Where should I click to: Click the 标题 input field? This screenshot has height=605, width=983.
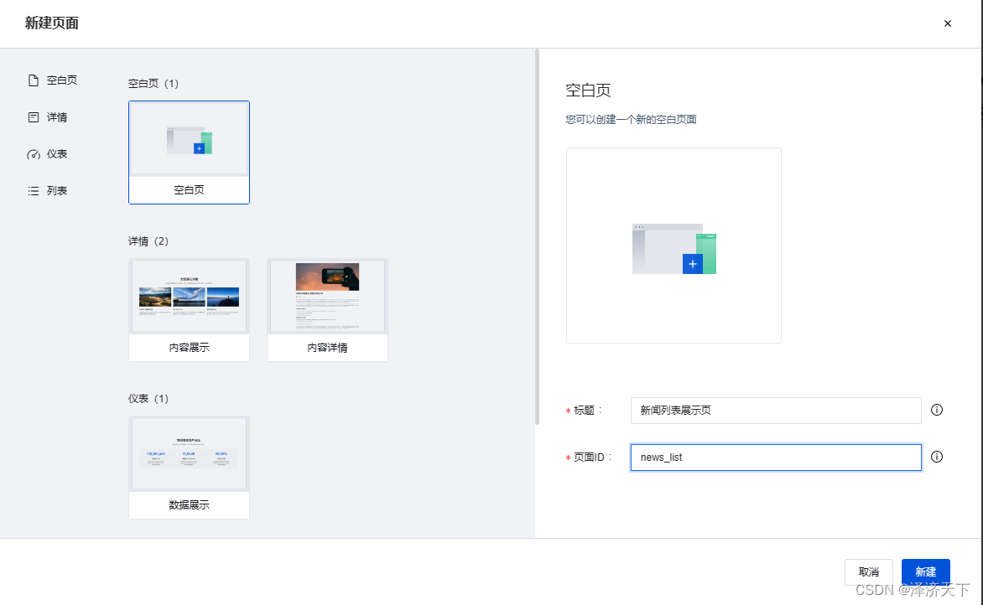point(776,411)
